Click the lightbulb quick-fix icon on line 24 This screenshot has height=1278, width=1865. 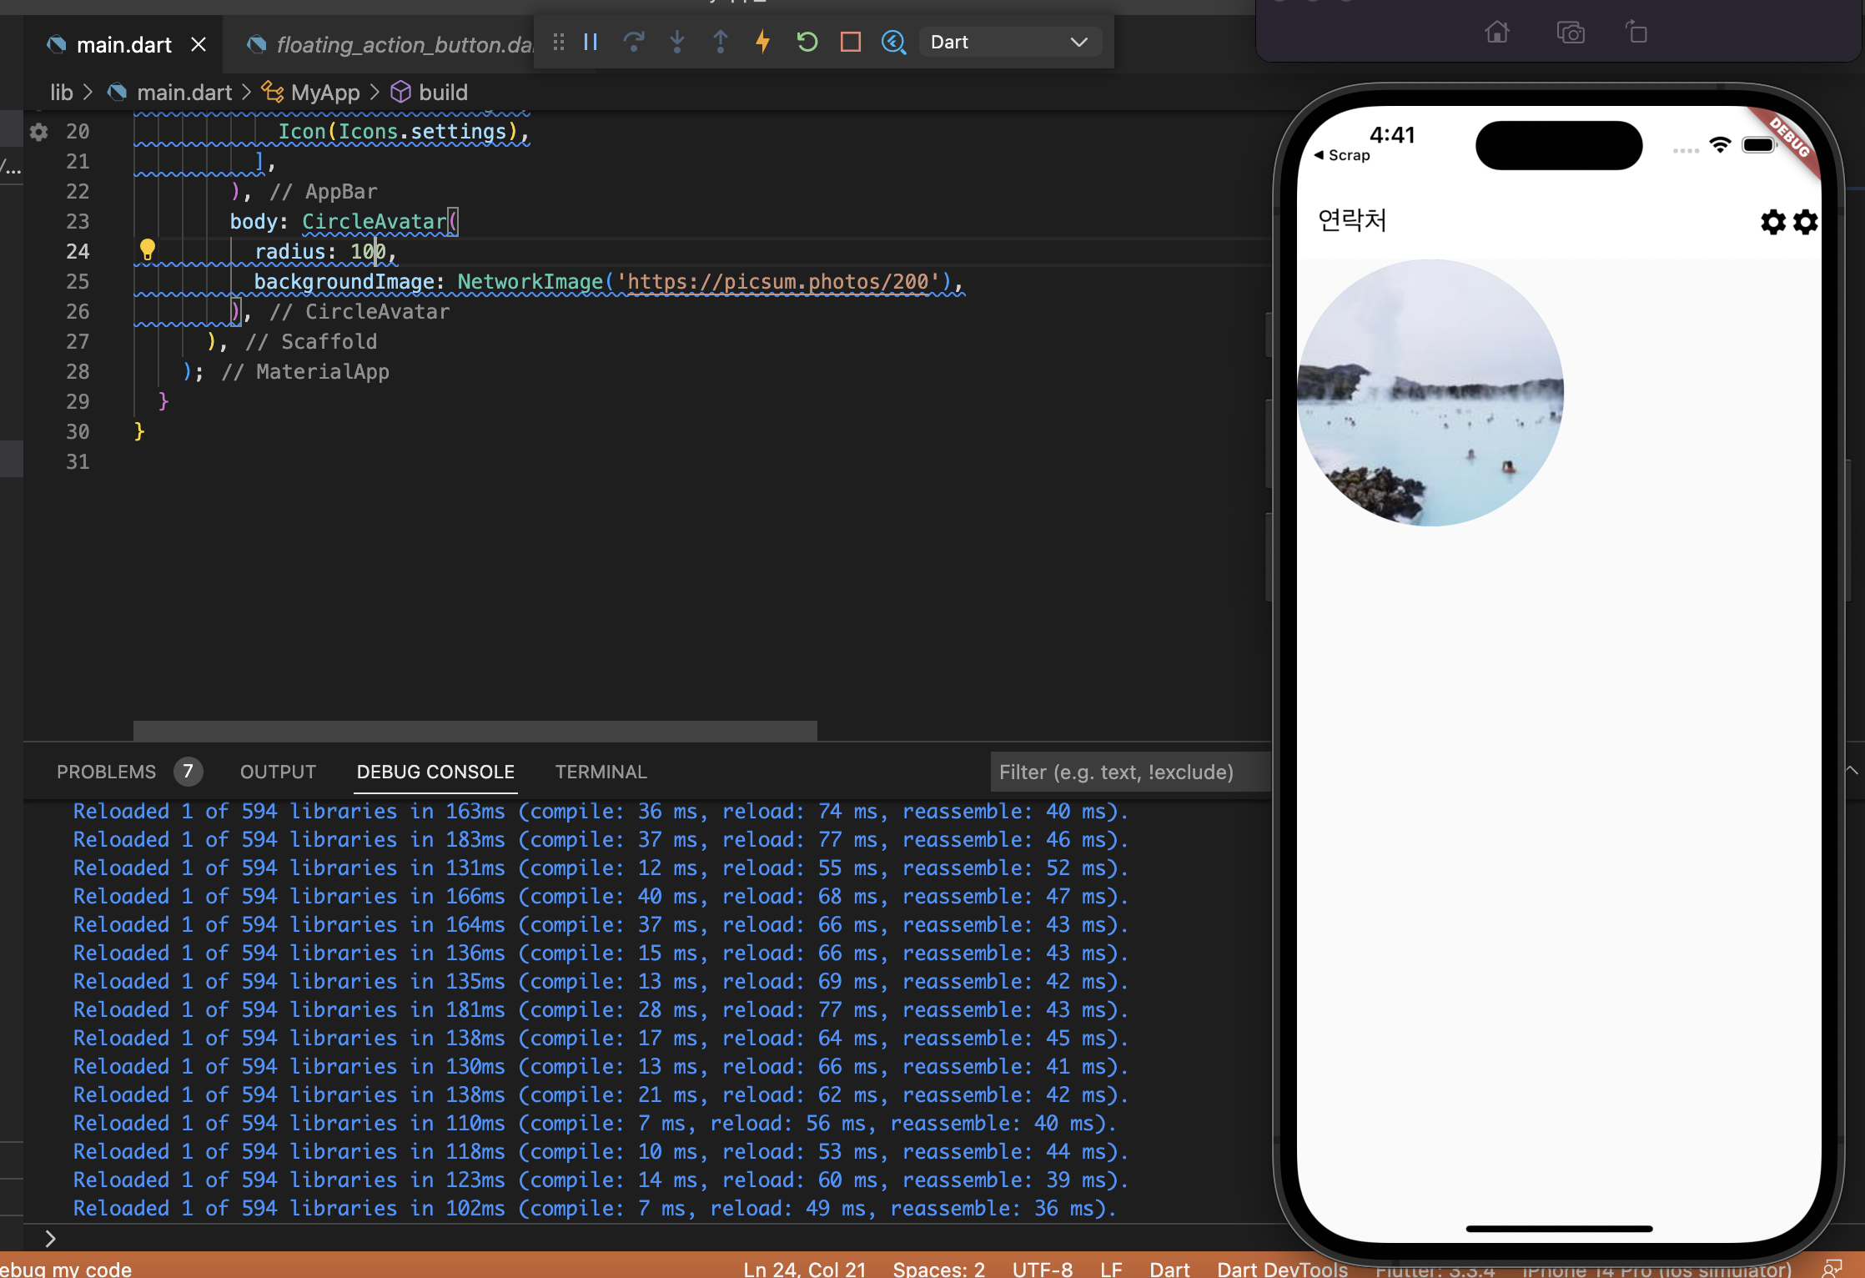(x=148, y=249)
